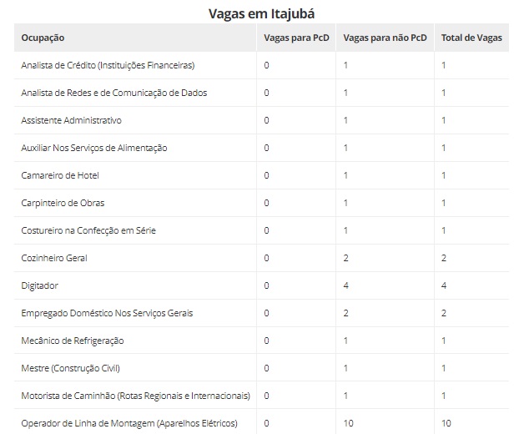Click the total value 4 for Digitador
The image size is (519, 434).
pyautogui.click(x=444, y=285)
